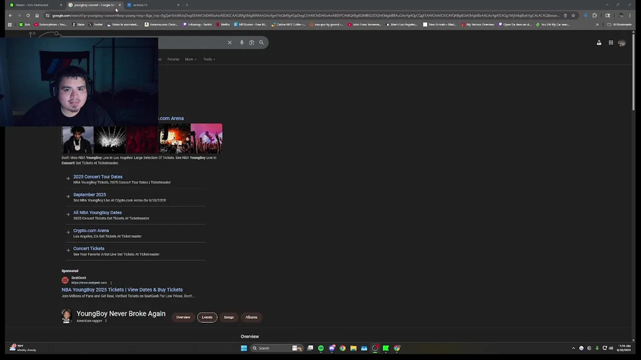Open Search Labs flask icon
Screen dimensions: 641x360
click(599, 43)
